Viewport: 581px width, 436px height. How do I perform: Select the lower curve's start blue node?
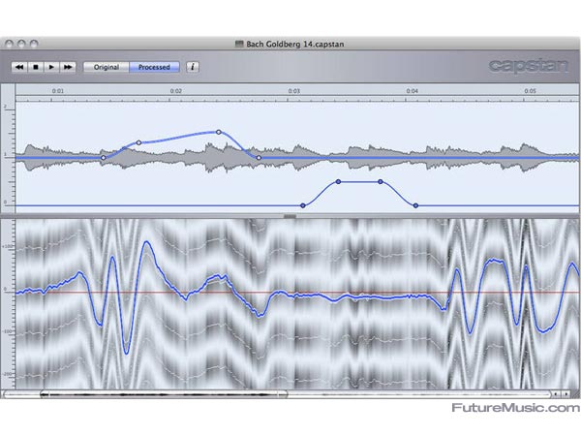(303, 205)
